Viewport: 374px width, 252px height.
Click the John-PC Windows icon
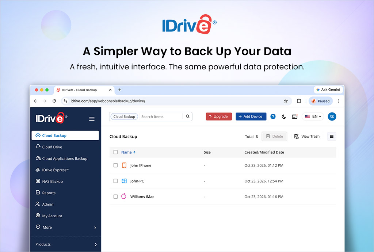124,181
